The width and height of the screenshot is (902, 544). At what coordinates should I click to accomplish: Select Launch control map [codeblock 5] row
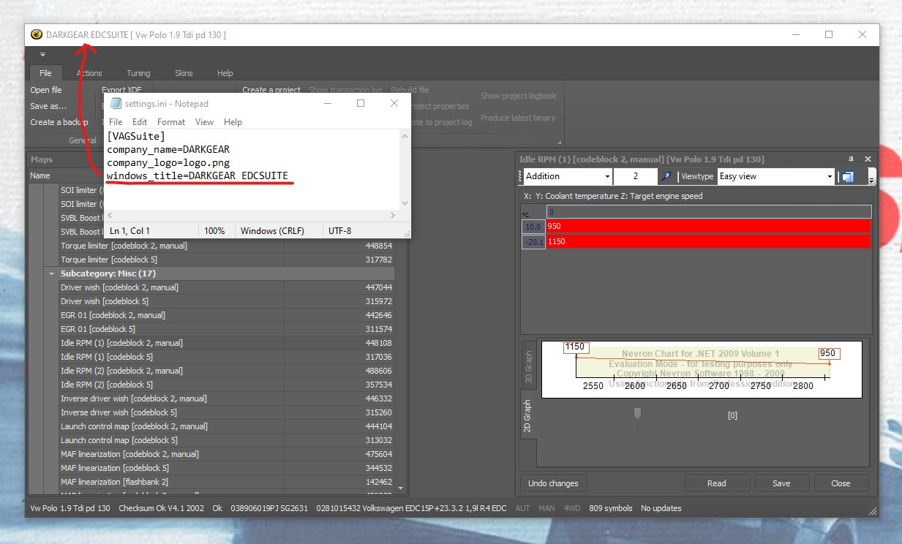pos(227,440)
